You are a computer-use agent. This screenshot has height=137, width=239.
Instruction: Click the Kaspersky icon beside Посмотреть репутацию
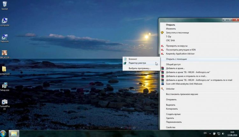click(x=162, y=50)
